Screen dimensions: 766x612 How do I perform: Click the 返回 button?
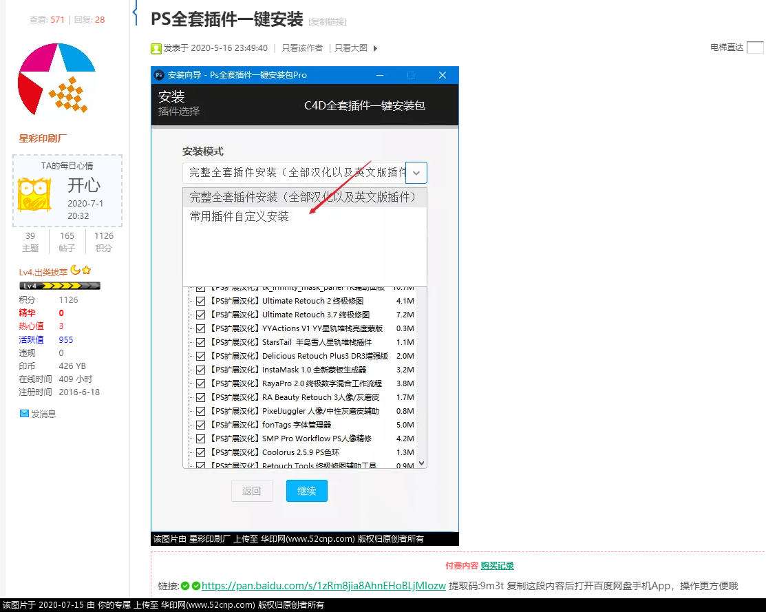252,491
